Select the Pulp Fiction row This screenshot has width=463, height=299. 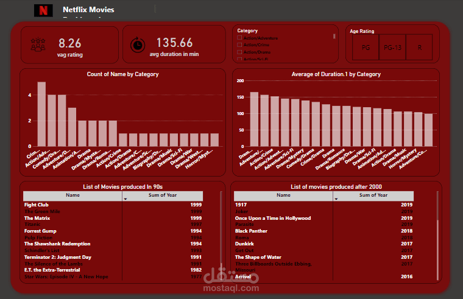tap(113, 237)
